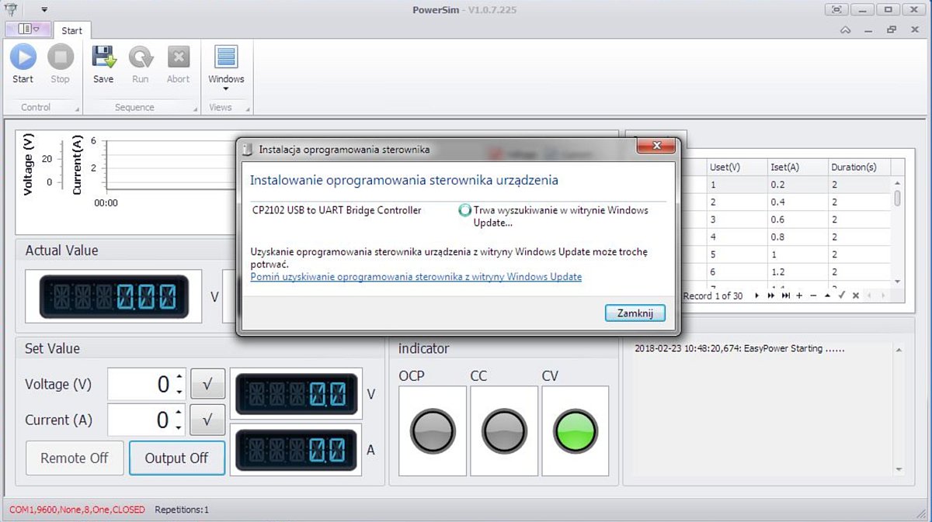Screen dimensions: 932x522
Task: Close the inner document window
Action: click(915, 29)
